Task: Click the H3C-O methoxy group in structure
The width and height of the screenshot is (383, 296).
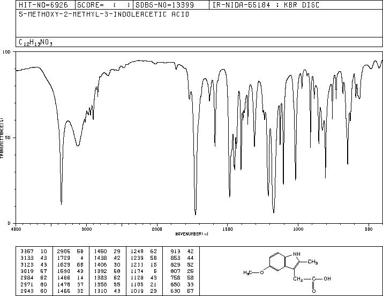Action: (253, 272)
